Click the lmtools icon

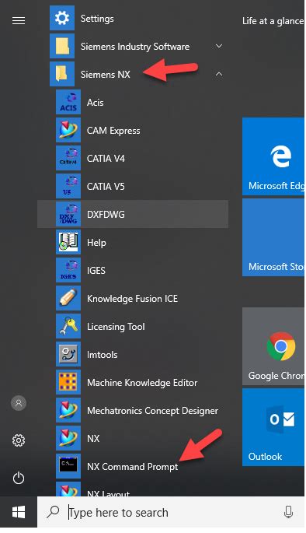(68, 354)
